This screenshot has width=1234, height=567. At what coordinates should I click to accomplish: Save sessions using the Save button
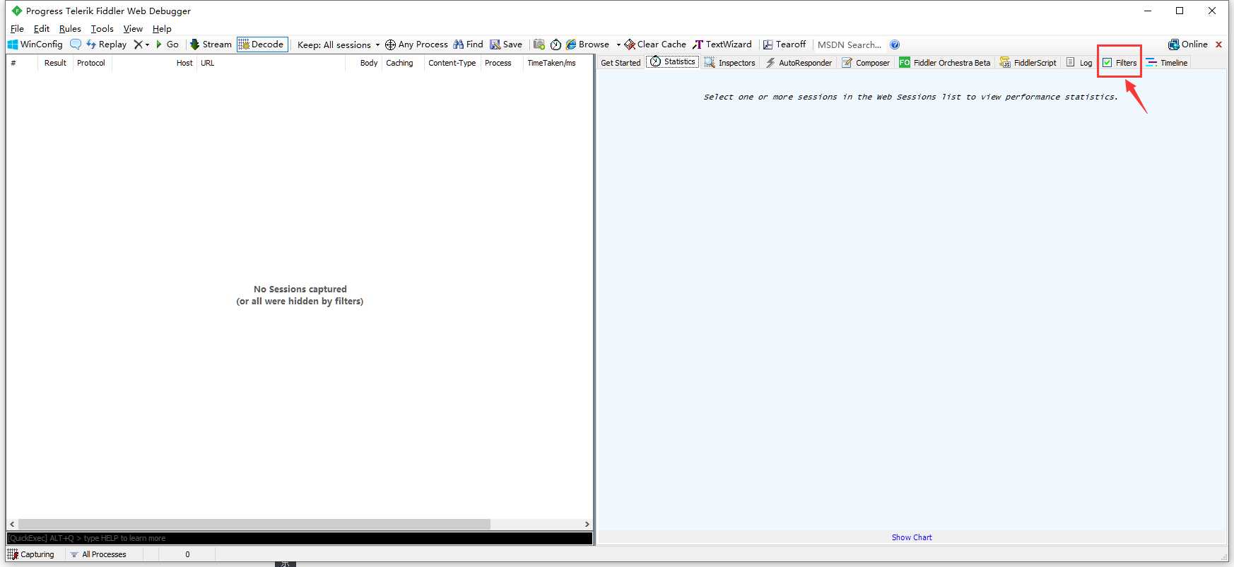[506, 44]
